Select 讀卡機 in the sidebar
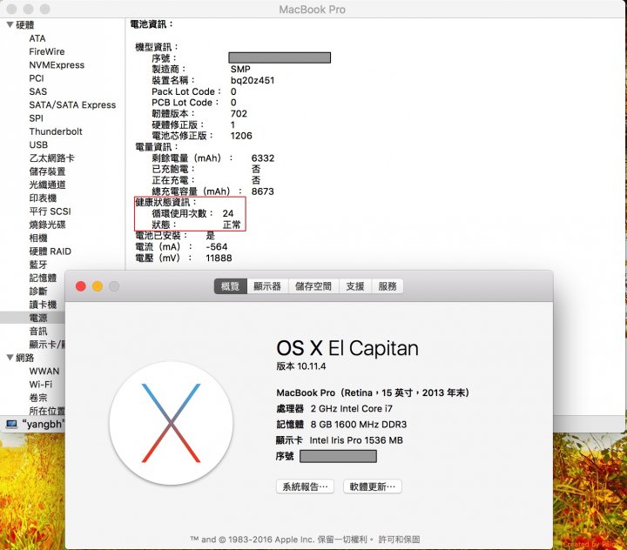Screen dimensions: 627x550 [43, 305]
